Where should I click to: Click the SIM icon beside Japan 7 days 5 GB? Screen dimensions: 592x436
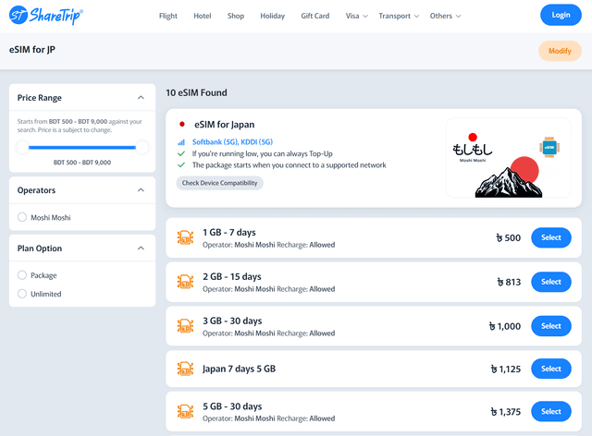185,369
